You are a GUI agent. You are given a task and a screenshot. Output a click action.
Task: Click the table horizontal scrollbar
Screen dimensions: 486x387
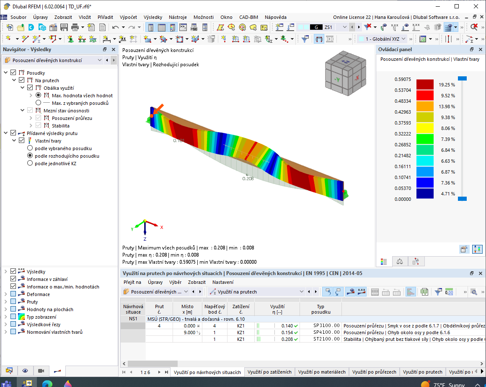[x=153, y=364]
